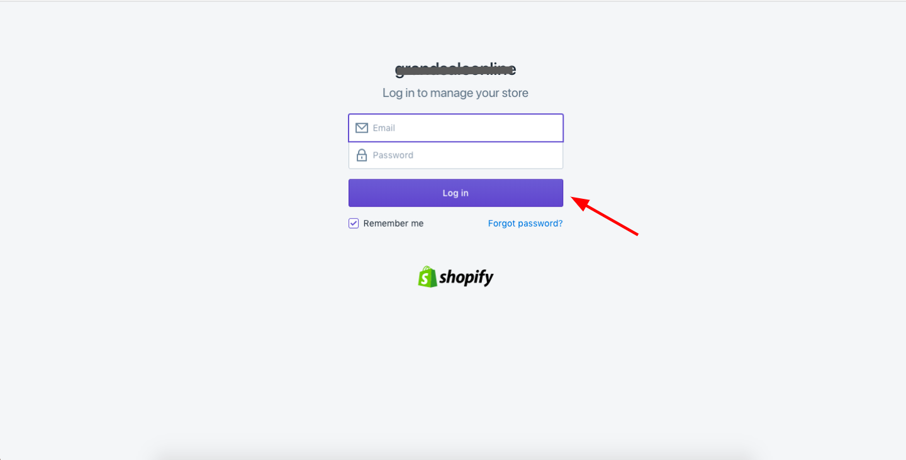Click the Shopify branding below the form
The height and width of the screenshot is (460, 906).
[x=456, y=277]
